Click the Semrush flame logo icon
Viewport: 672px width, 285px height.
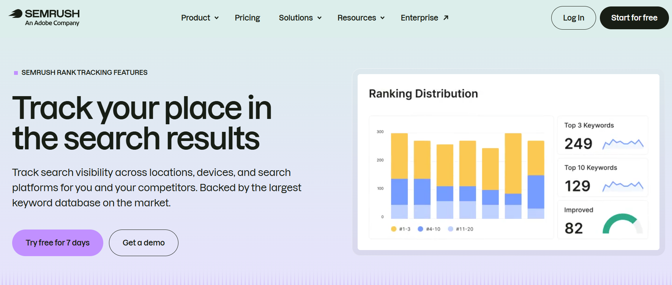(16, 14)
